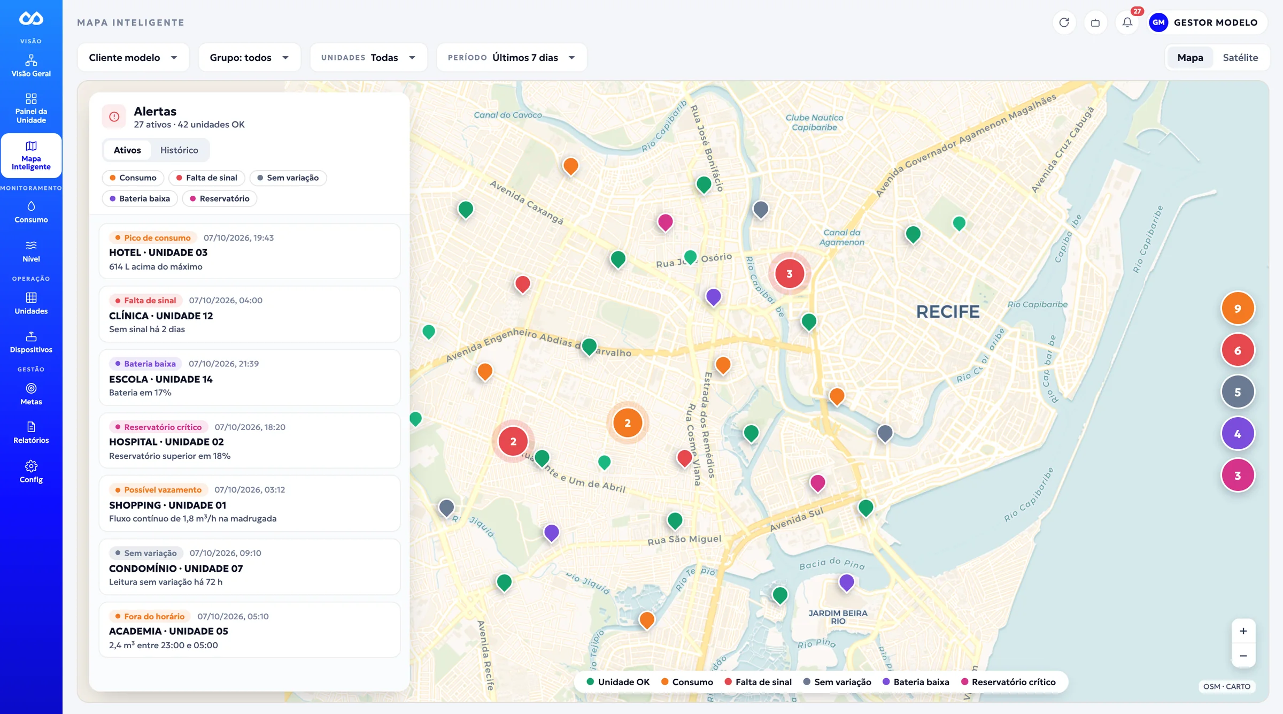This screenshot has height=714, width=1283.
Task: Click the refresh icon in the header
Action: coord(1064,22)
